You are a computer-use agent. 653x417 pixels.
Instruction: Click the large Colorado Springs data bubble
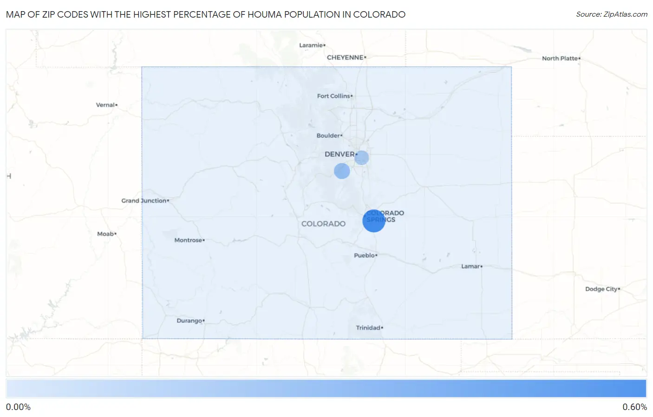pos(374,220)
